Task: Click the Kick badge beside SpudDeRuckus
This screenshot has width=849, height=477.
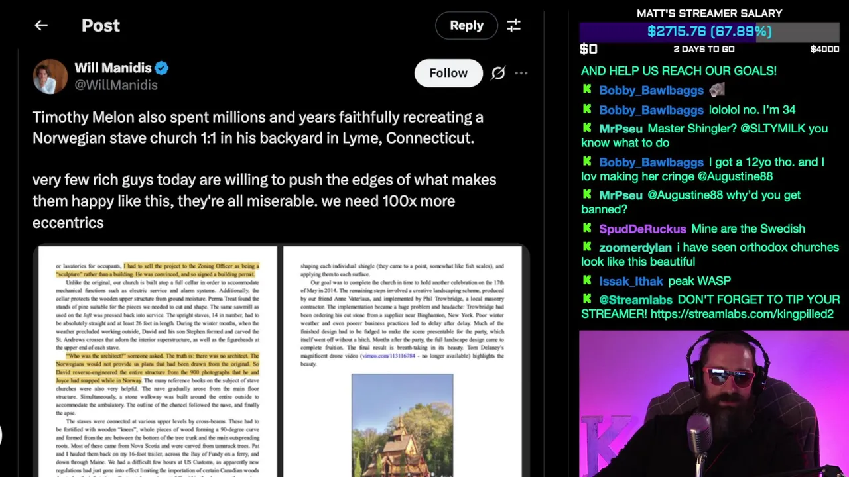Action: coord(587,228)
